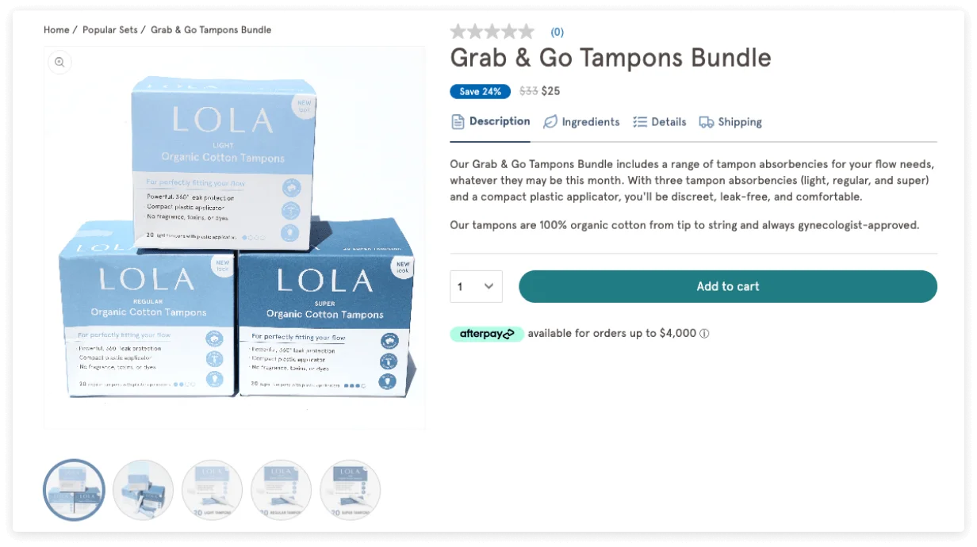977x547 pixels.
Task: Open Popular Sets breadcrumb link
Action: click(x=110, y=30)
